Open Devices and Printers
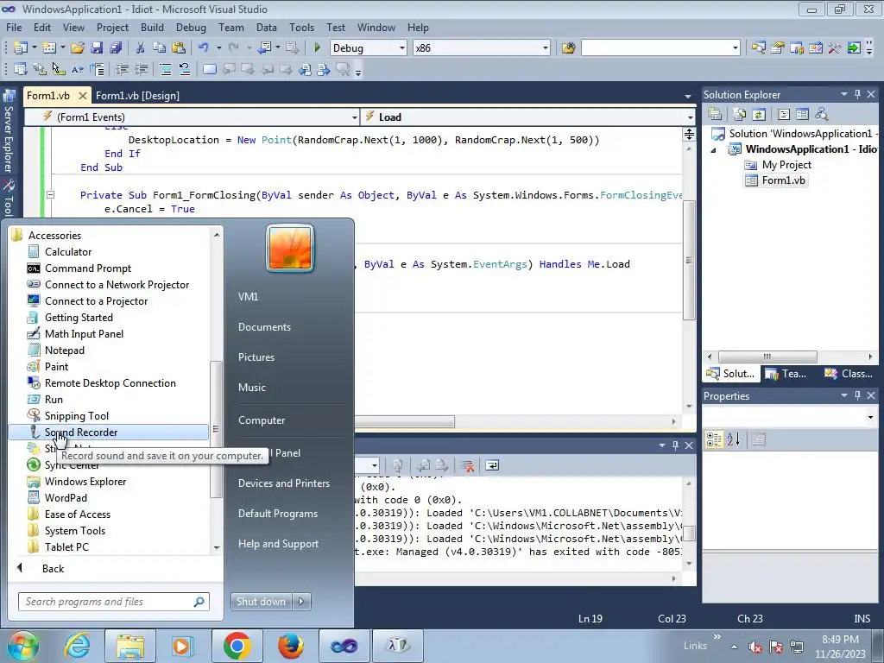 [283, 483]
